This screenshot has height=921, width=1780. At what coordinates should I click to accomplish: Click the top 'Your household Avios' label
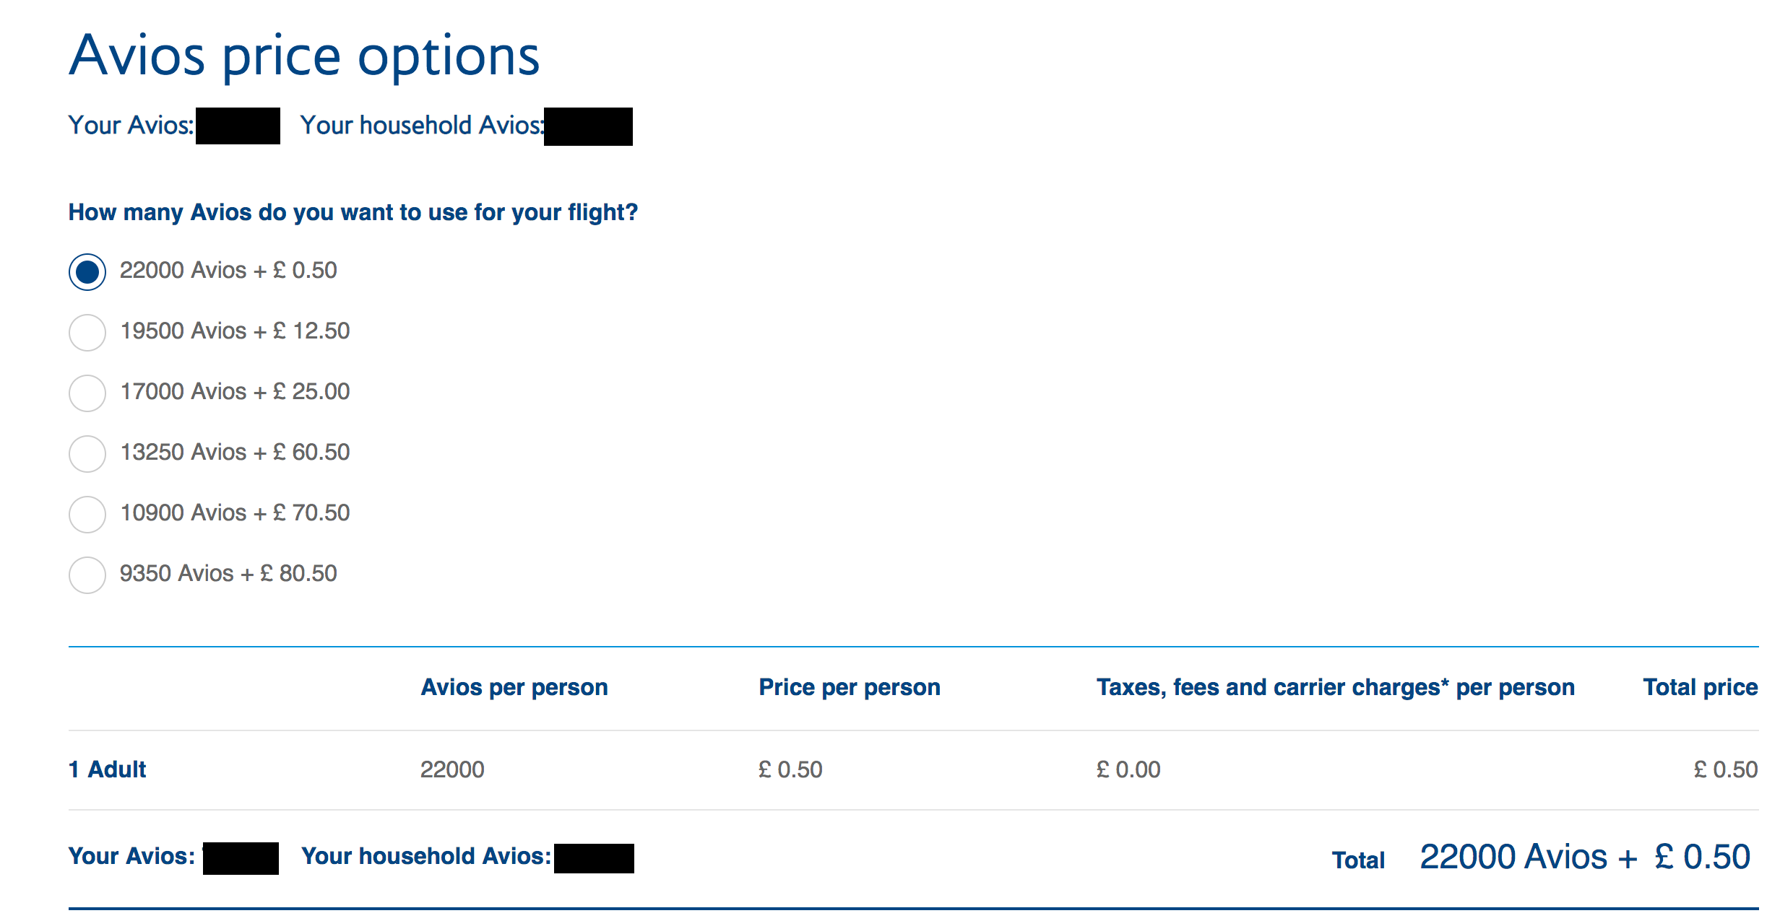tap(422, 126)
